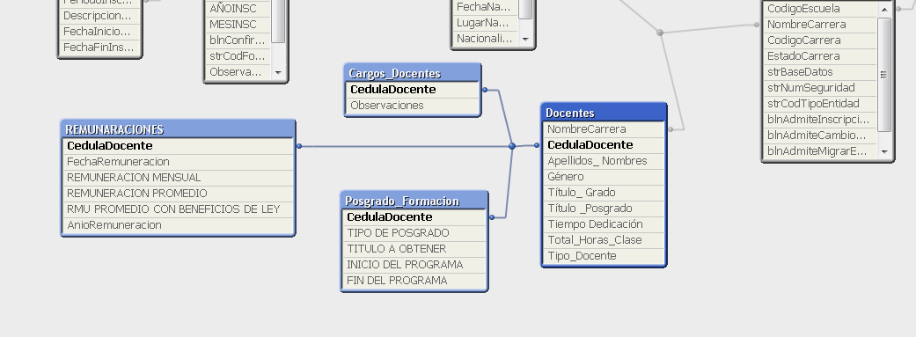The height and width of the screenshot is (337, 916).
Task: Select Observaciones in the Cargos_Docentes table
Action: (413, 106)
